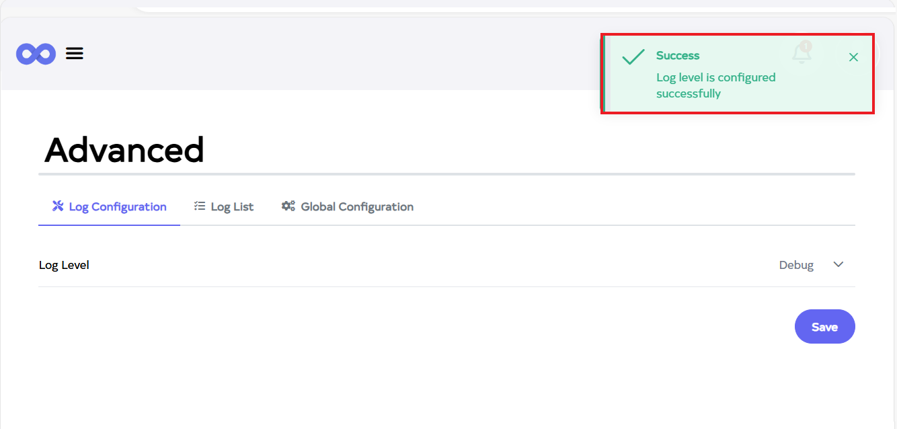This screenshot has width=897, height=429.
Task: Switch to the Log Configuration tab
Action: (x=118, y=206)
